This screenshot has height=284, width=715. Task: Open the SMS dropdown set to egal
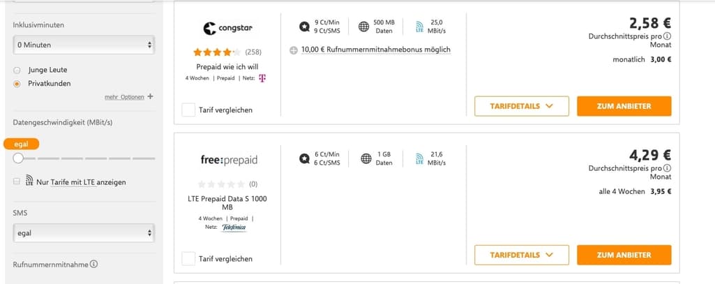coord(84,233)
